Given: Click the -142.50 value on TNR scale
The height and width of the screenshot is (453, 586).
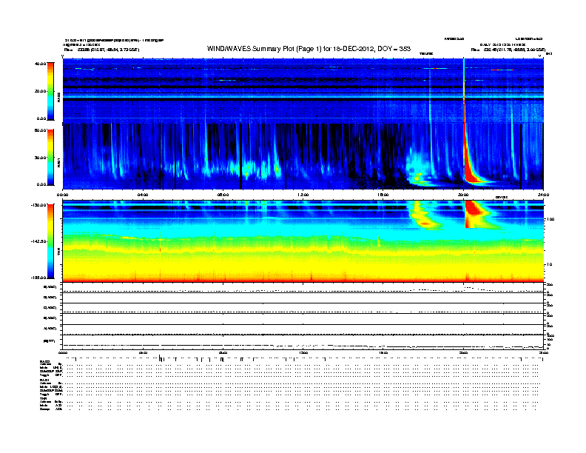Looking at the screenshot, I should click(x=38, y=241).
